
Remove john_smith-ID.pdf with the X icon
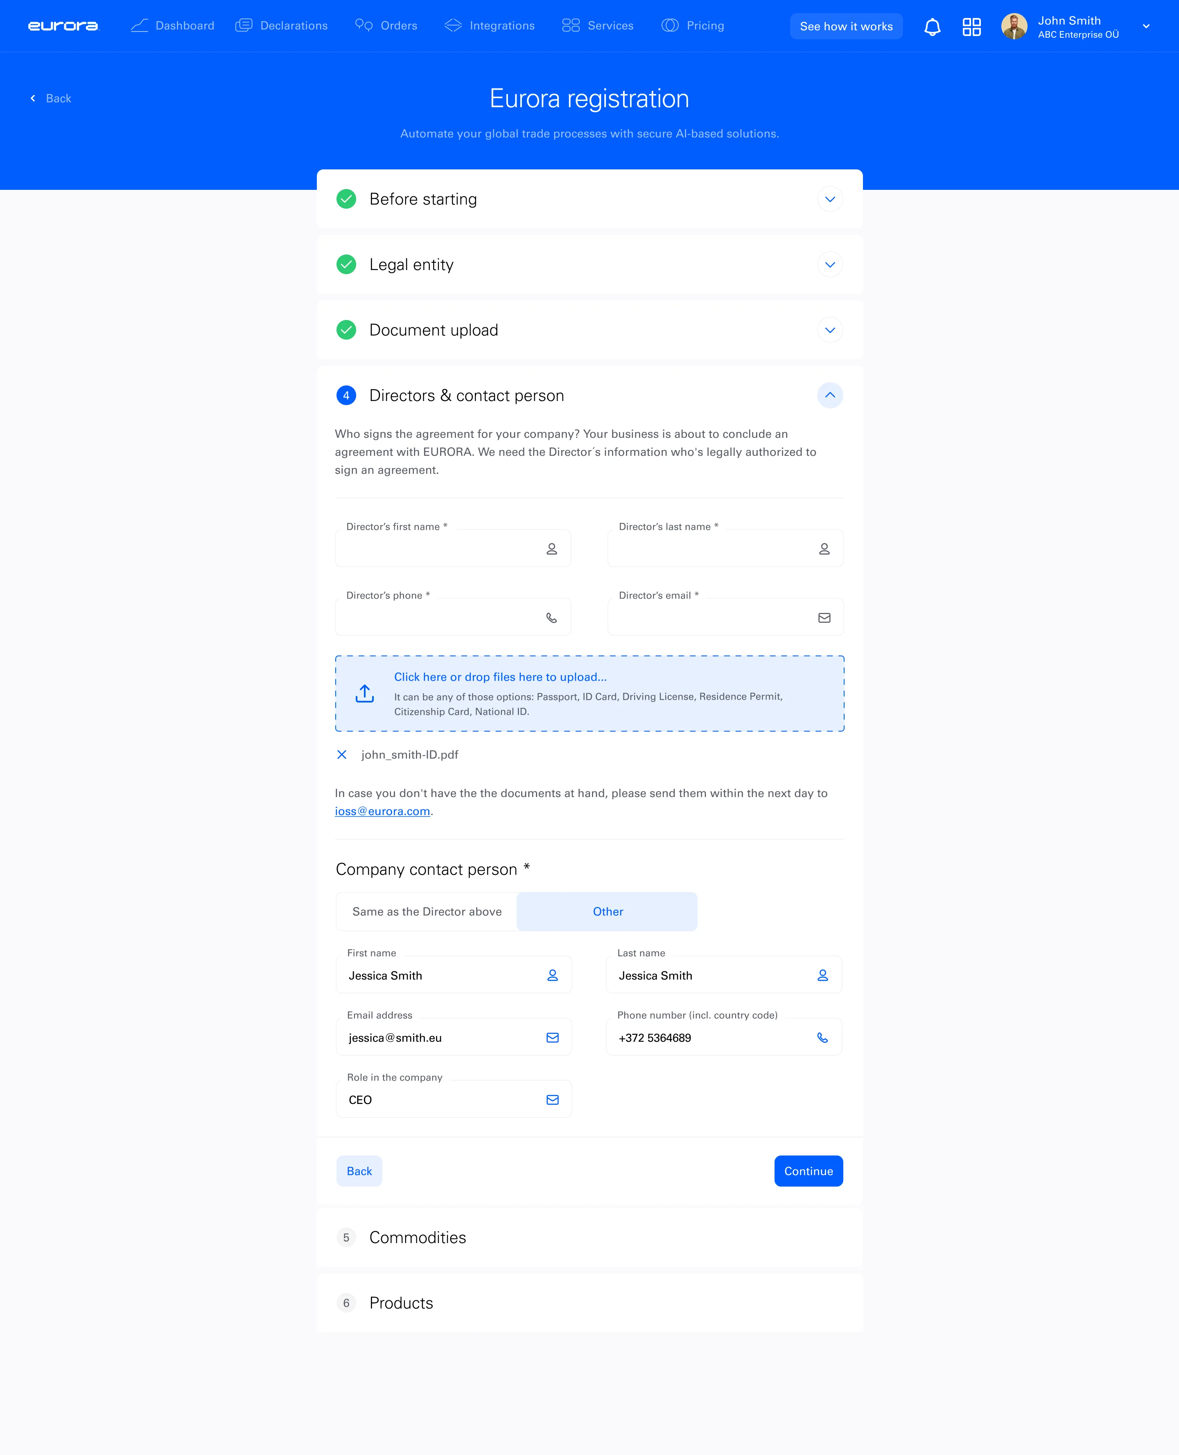[x=341, y=755]
